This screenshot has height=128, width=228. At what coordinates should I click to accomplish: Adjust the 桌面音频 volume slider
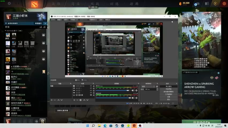[113, 98]
